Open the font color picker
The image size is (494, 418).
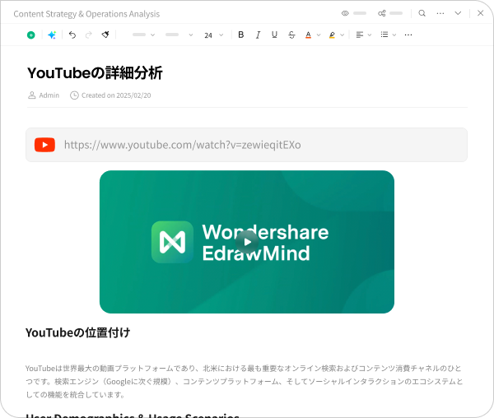click(312, 35)
